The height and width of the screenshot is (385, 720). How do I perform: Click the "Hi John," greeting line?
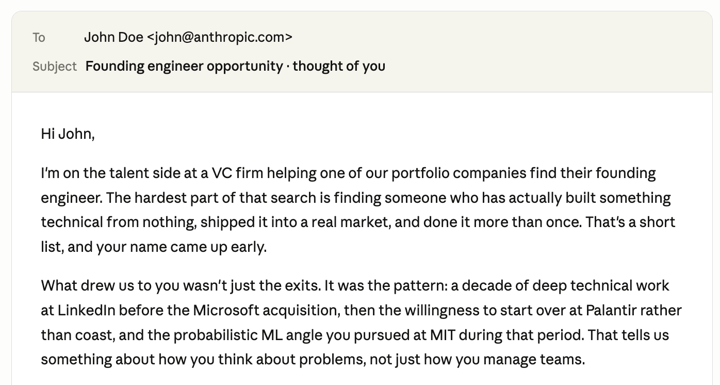(x=68, y=134)
